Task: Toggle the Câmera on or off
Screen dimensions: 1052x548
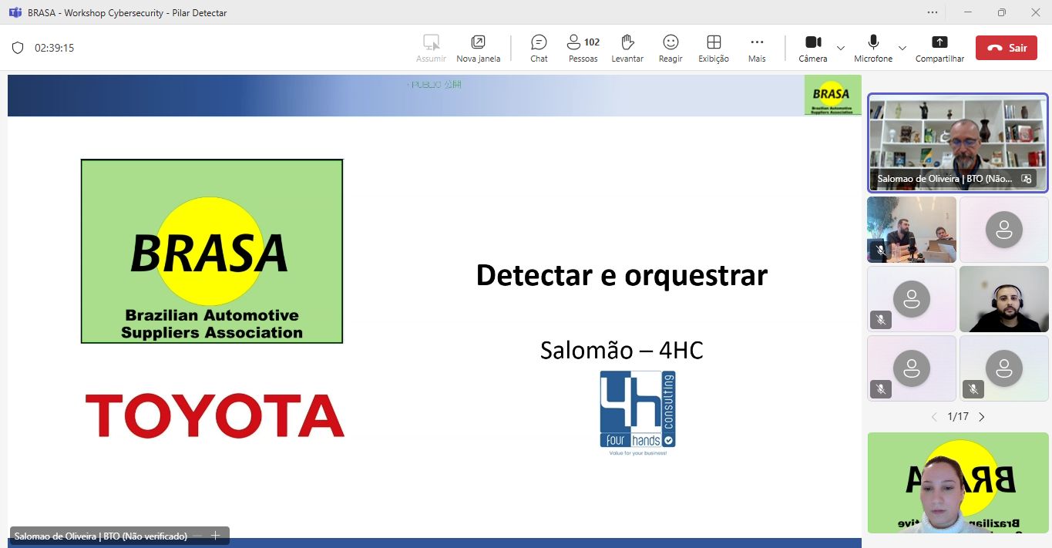Action: 812,48
